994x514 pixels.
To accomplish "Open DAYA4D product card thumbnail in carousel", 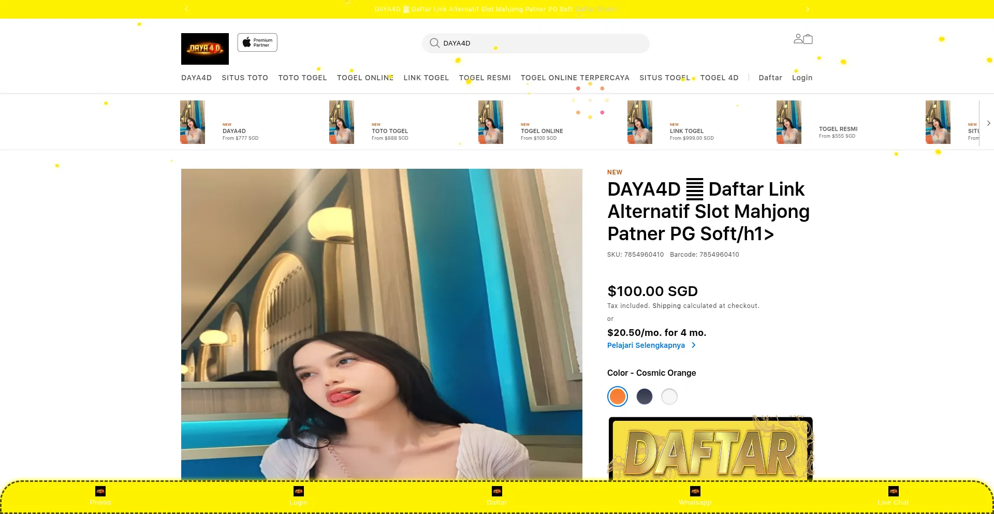I will [x=193, y=122].
